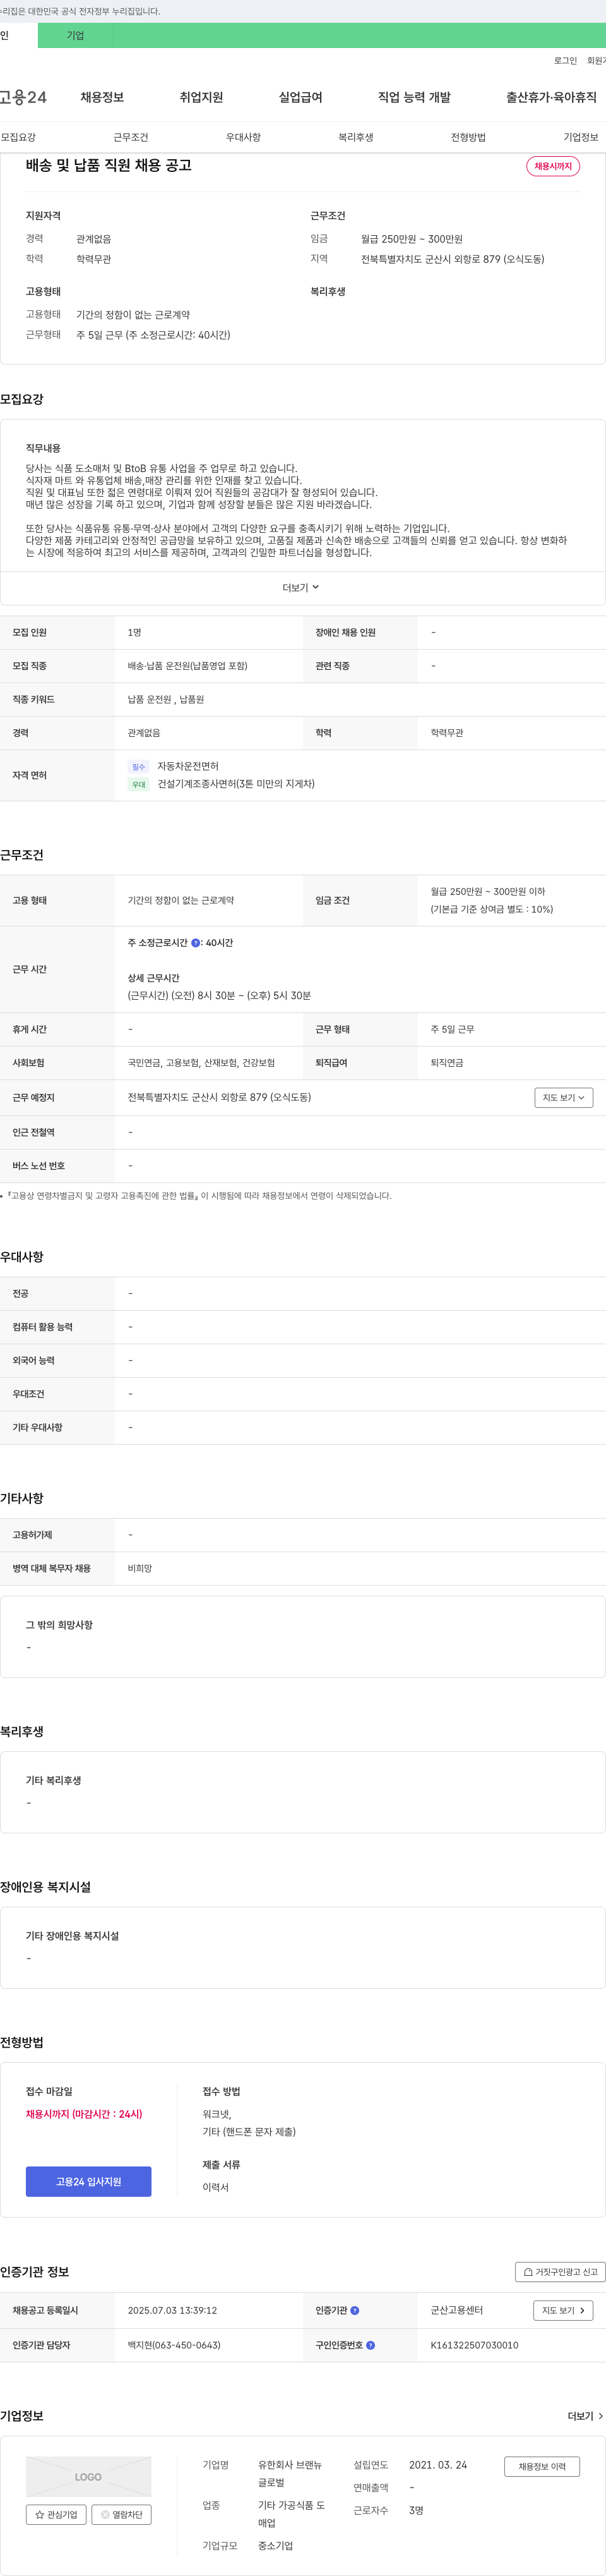This screenshot has width=606, height=2576.
Task: Click the star icon in 관심기업
Action: tap(40, 2514)
